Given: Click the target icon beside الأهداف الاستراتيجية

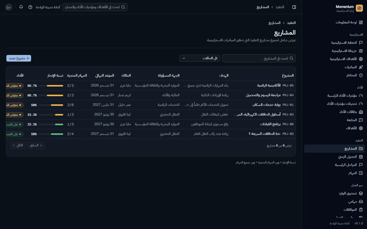Looking at the screenshot, I should (361, 59).
